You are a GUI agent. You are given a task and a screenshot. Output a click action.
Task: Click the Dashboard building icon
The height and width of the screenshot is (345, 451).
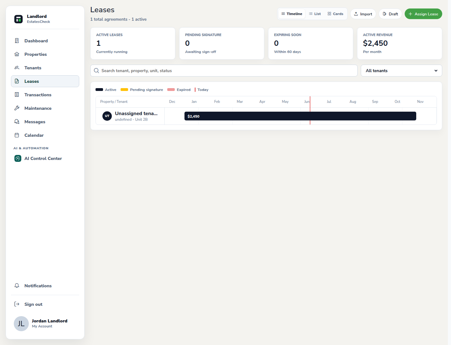click(x=17, y=41)
